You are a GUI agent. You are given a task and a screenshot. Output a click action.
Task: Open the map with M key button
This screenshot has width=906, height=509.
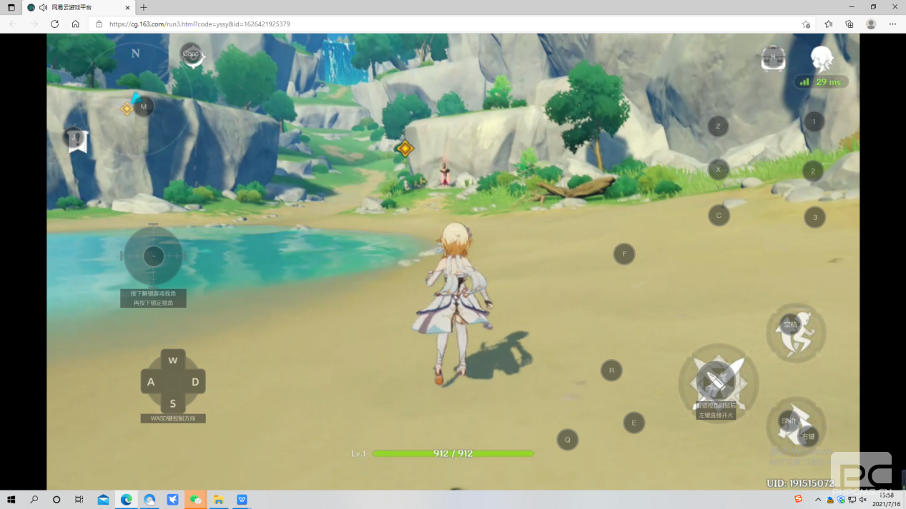[x=143, y=106]
